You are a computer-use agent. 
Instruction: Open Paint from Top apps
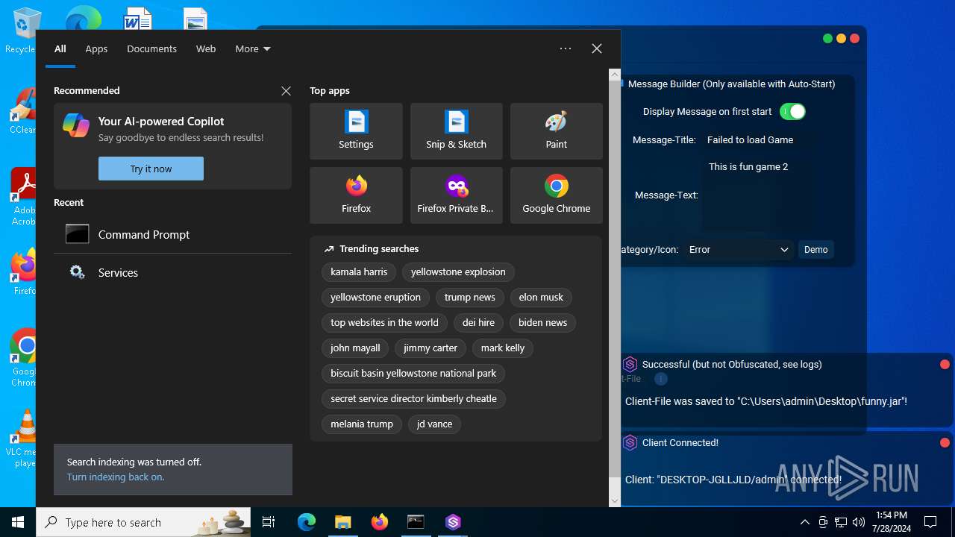tap(556, 131)
